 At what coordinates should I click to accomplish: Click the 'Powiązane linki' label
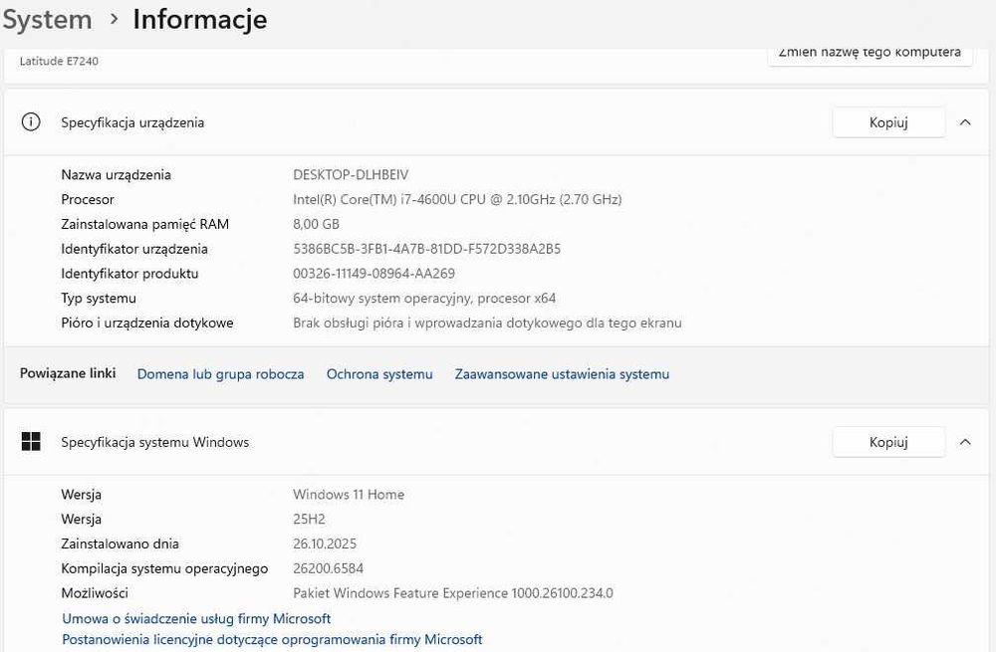(68, 373)
